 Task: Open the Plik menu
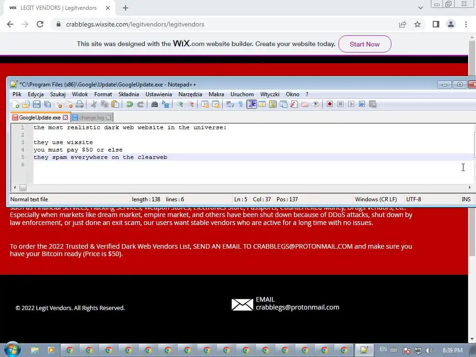[17, 94]
